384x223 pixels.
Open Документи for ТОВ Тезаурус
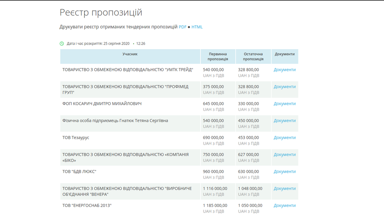[285, 137]
